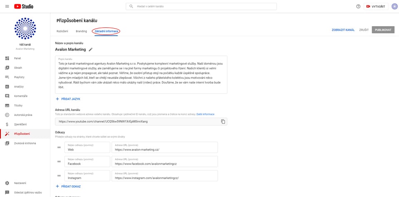The height and width of the screenshot is (197, 399).
Task: Edit the Web link title field
Action: 87,148
